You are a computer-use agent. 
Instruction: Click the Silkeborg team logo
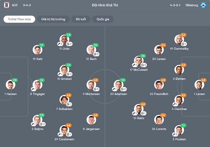click(x=203, y=5)
